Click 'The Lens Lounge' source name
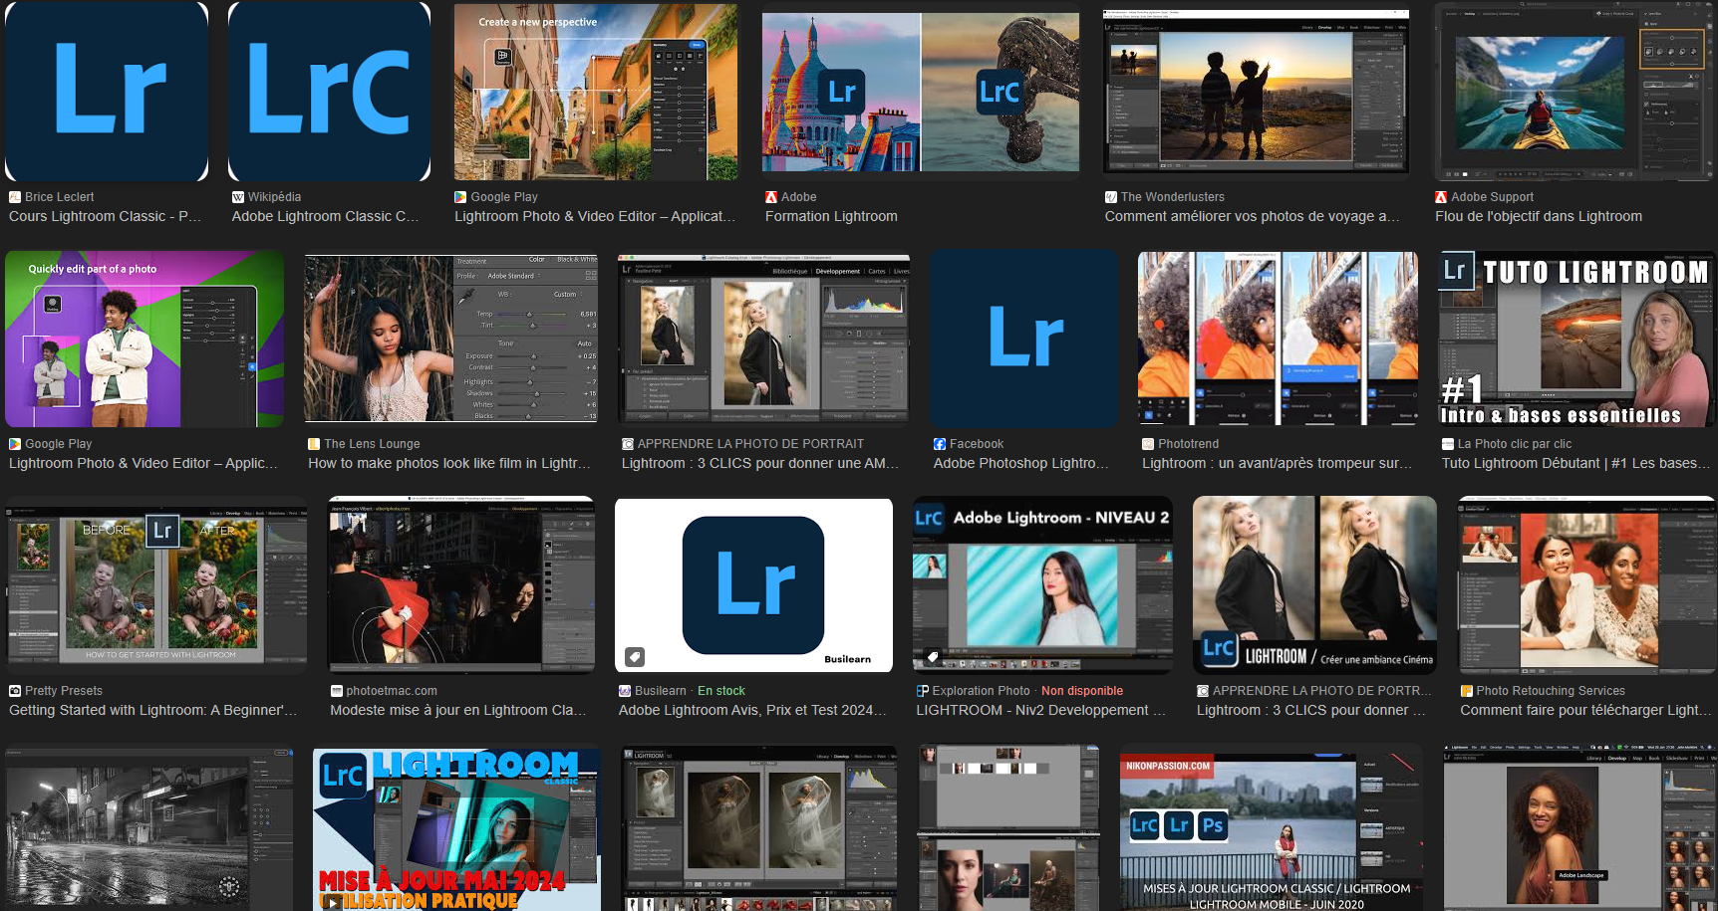 372,444
